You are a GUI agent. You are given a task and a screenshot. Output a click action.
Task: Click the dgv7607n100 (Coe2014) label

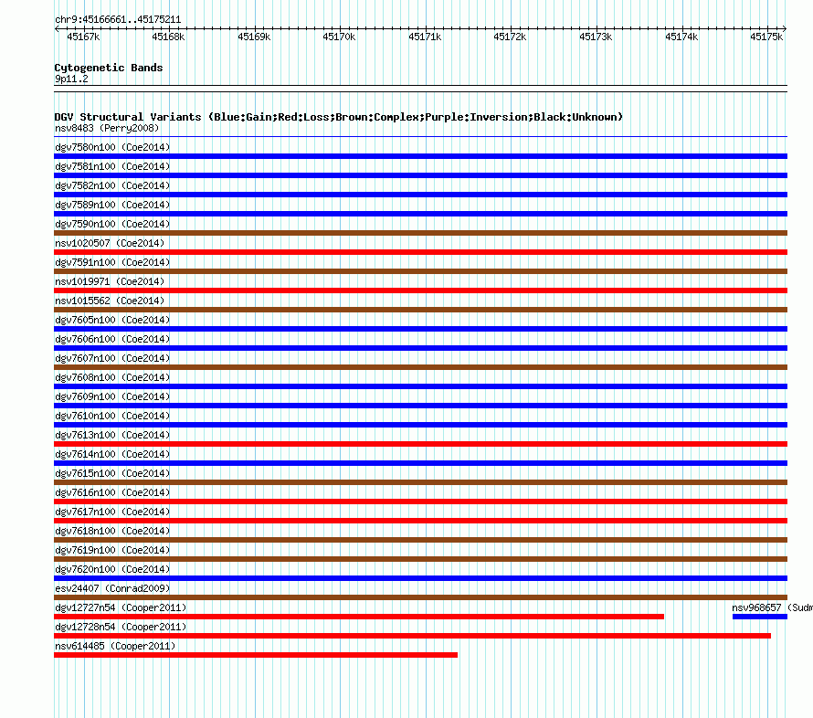112,358
